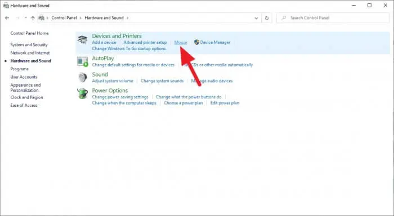This screenshot has width=394, height=216.
Task: Open Ease of Access category
Action: pyautogui.click(x=24, y=105)
